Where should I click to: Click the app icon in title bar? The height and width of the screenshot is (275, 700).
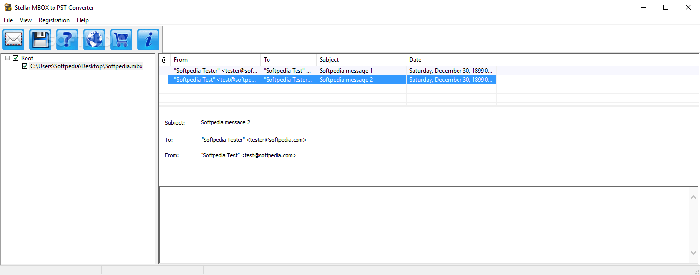(x=8, y=7)
